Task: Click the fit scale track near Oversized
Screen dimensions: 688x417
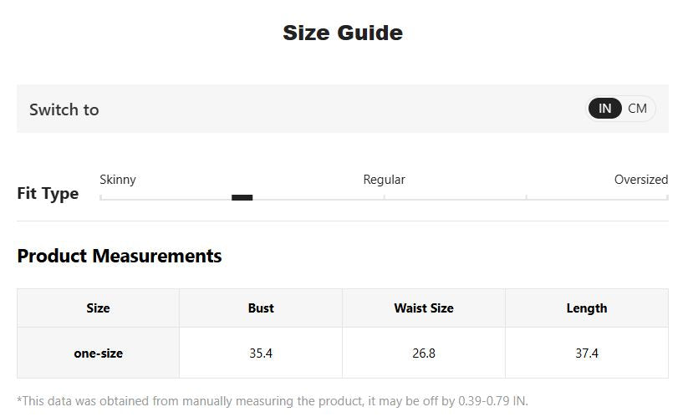Action: pos(597,199)
